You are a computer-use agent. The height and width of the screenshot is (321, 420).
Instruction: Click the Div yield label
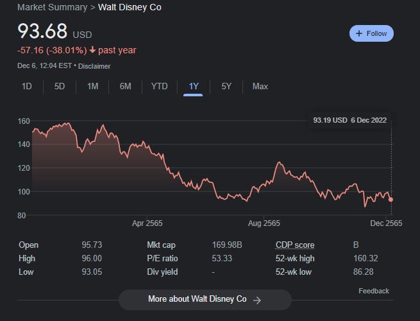click(x=162, y=272)
